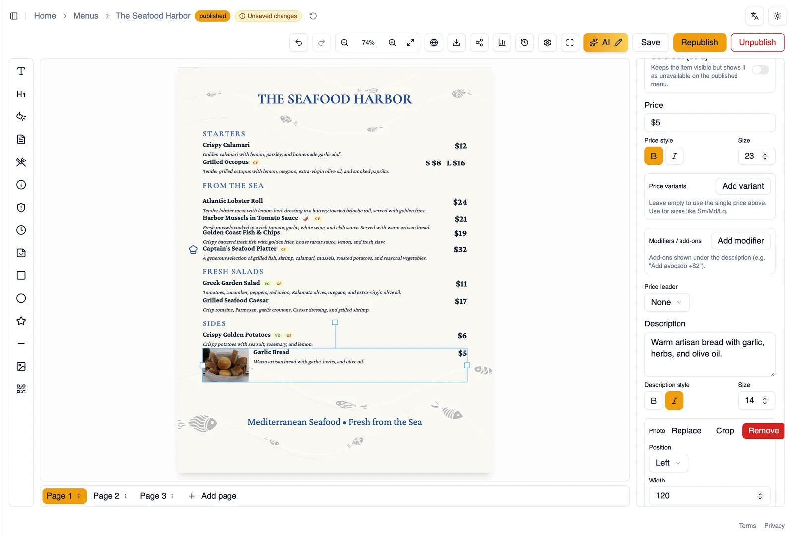Select the star shape tool
The width and height of the screenshot is (793, 536).
(x=21, y=321)
